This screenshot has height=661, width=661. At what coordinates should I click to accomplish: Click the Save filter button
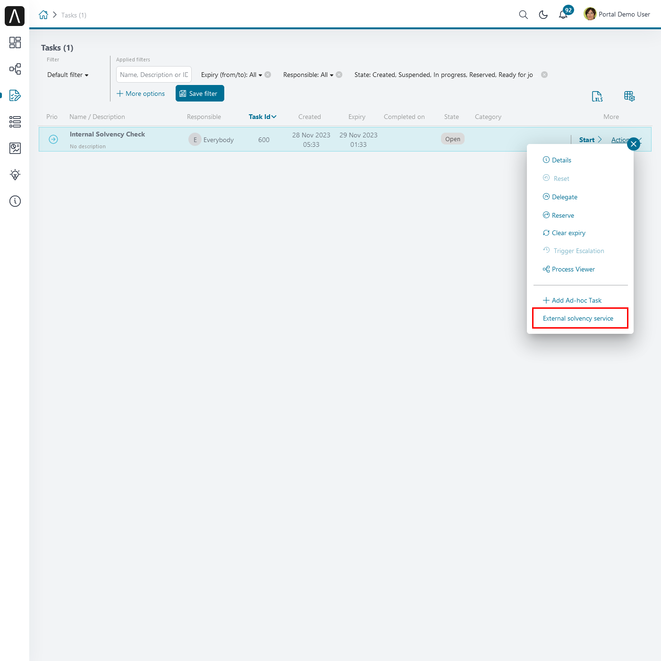[x=200, y=93]
